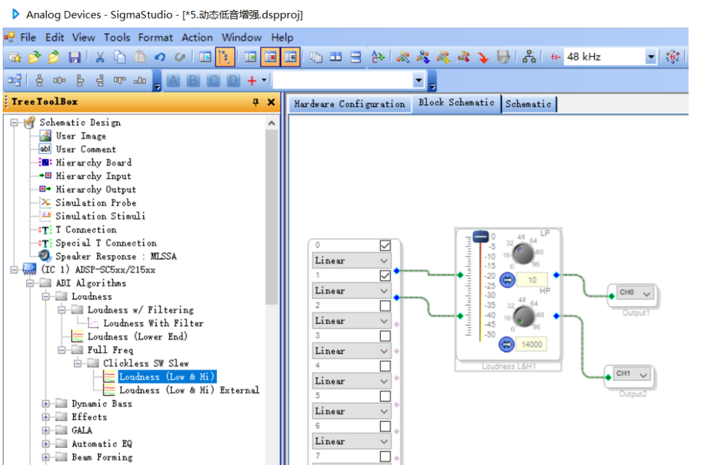This screenshot has height=465, width=703.
Task: Expand the GALA folder
Action: 45,431
